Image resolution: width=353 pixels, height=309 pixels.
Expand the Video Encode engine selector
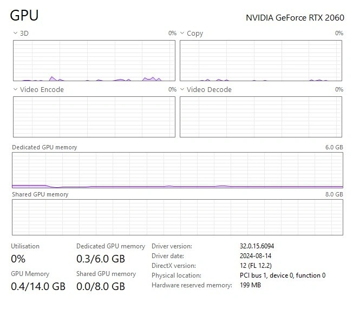[38, 89]
